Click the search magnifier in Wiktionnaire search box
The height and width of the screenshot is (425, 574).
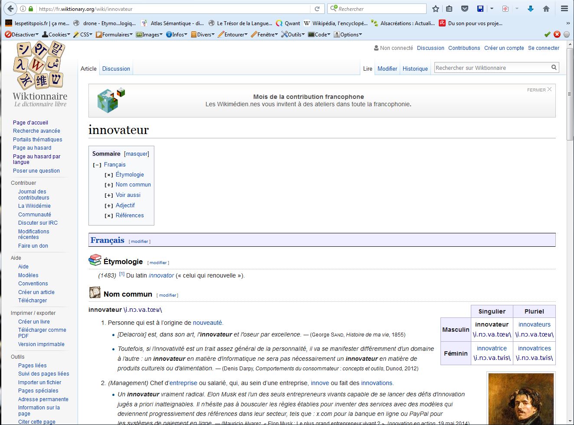tap(554, 68)
